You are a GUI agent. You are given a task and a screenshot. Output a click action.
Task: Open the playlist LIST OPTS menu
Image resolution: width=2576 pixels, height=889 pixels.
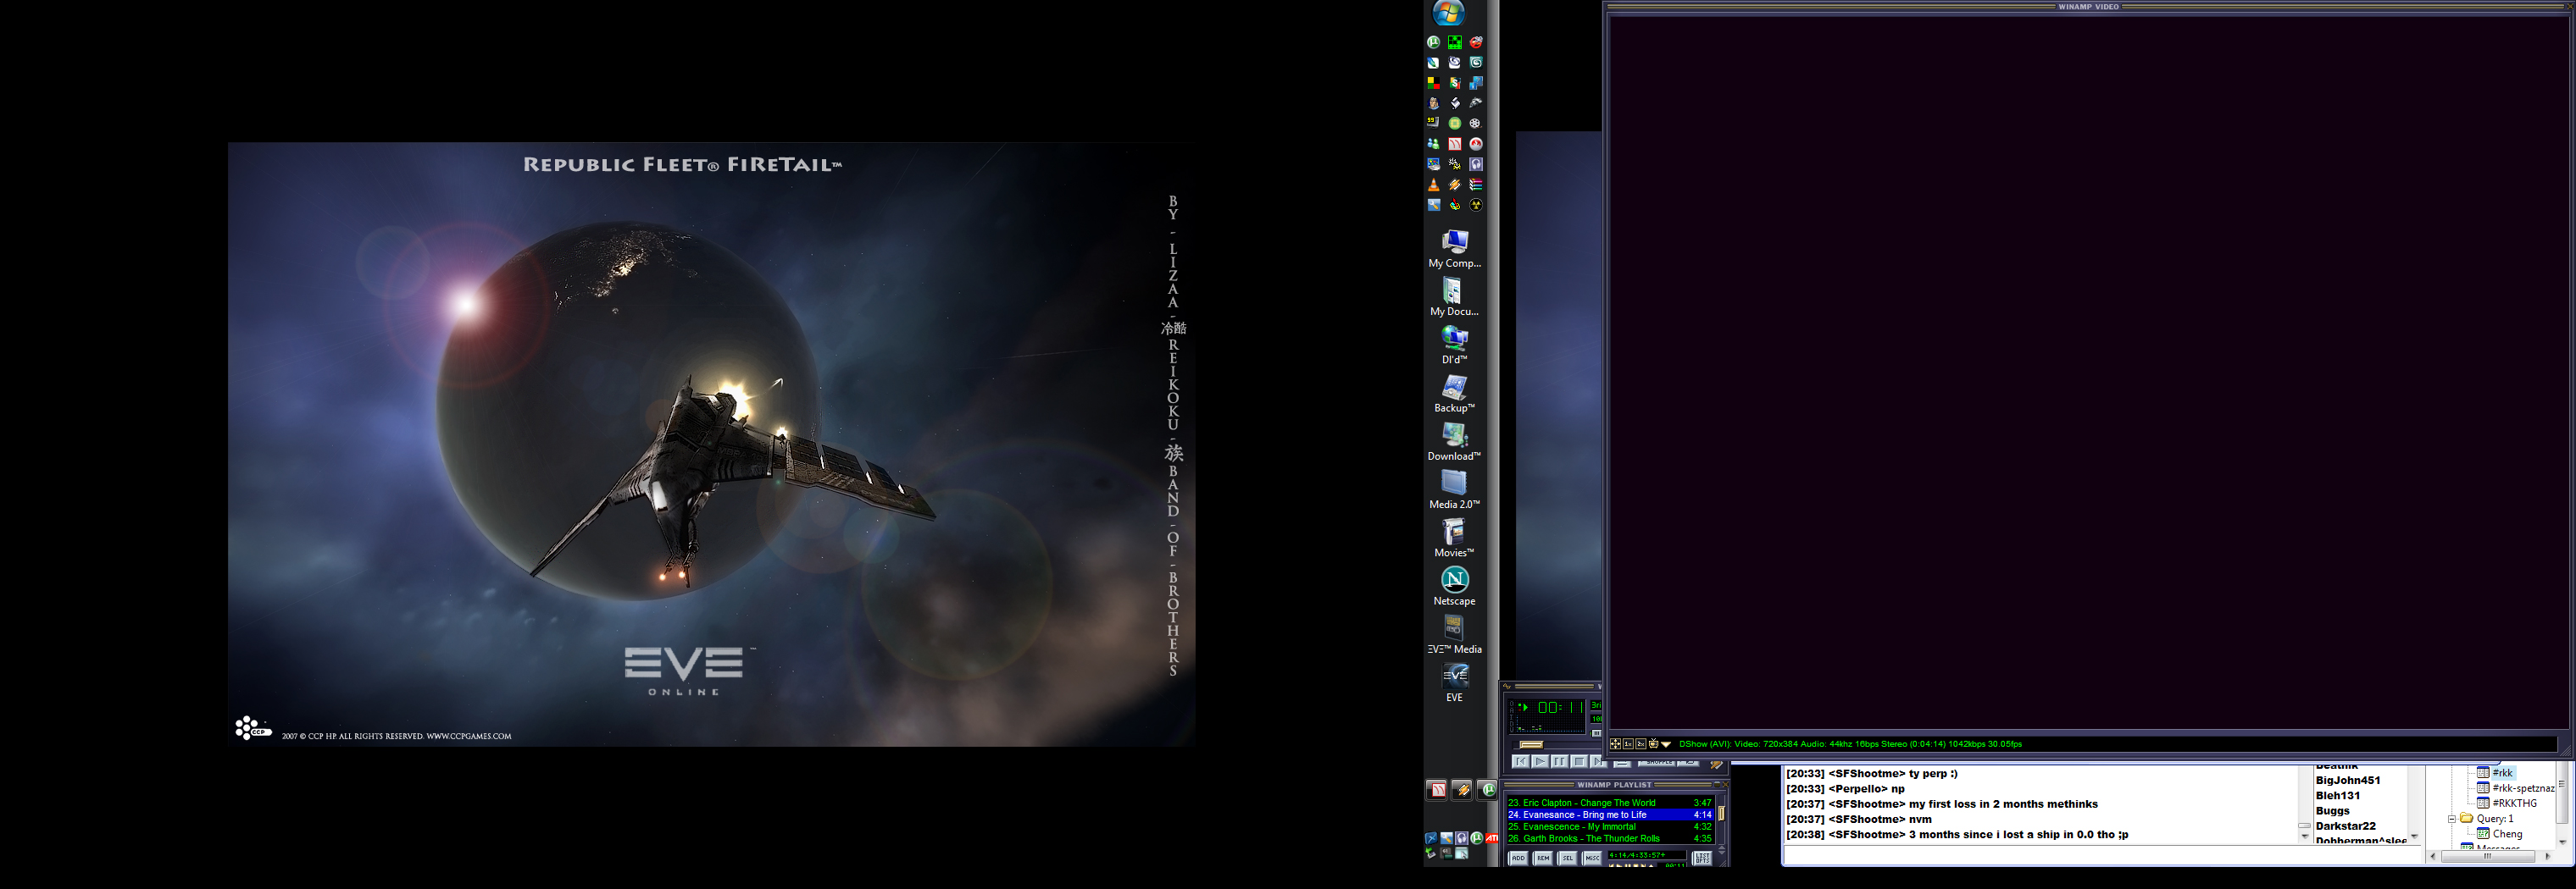(x=1702, y=858)
